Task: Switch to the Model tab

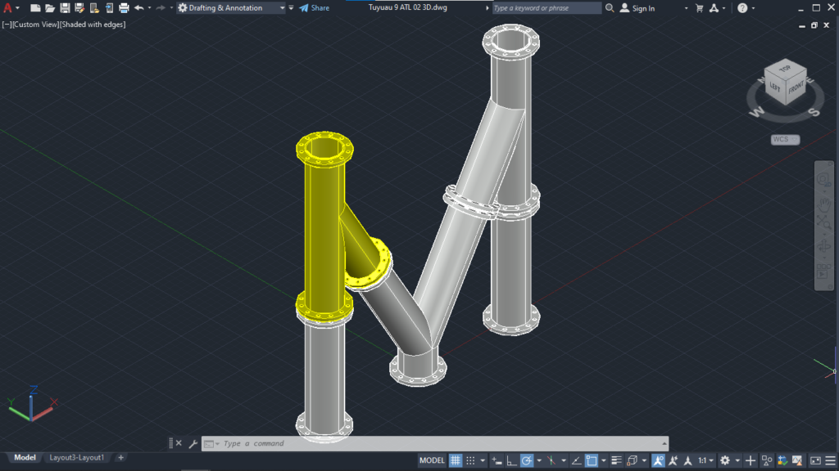Action: pos(25,458)
